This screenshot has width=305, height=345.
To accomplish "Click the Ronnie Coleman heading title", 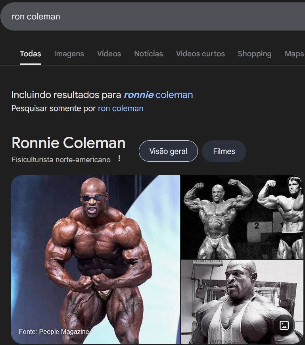I will 69,143.
